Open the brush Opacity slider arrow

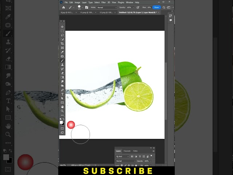[133, 7]
